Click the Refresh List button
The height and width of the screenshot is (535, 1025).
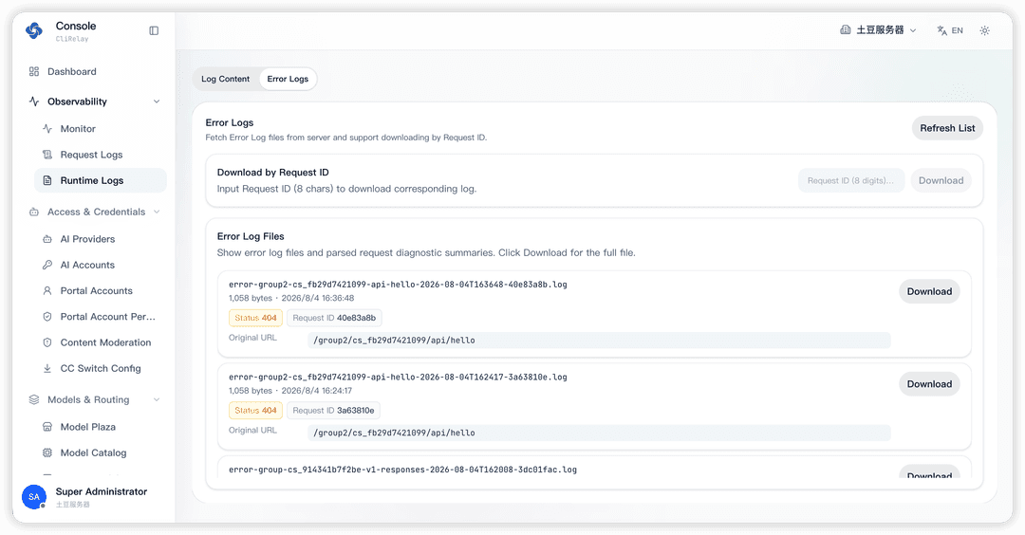click(x=947, y=128)
